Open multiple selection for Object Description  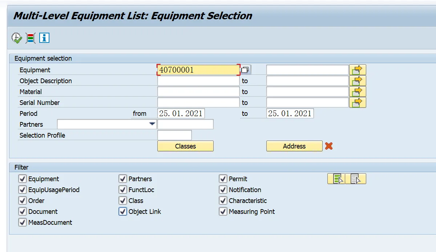pyautogui.click(x=358, y=81)
